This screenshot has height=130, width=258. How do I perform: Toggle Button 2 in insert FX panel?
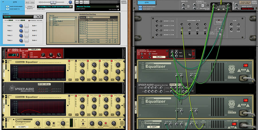click(x=27, y=31)
